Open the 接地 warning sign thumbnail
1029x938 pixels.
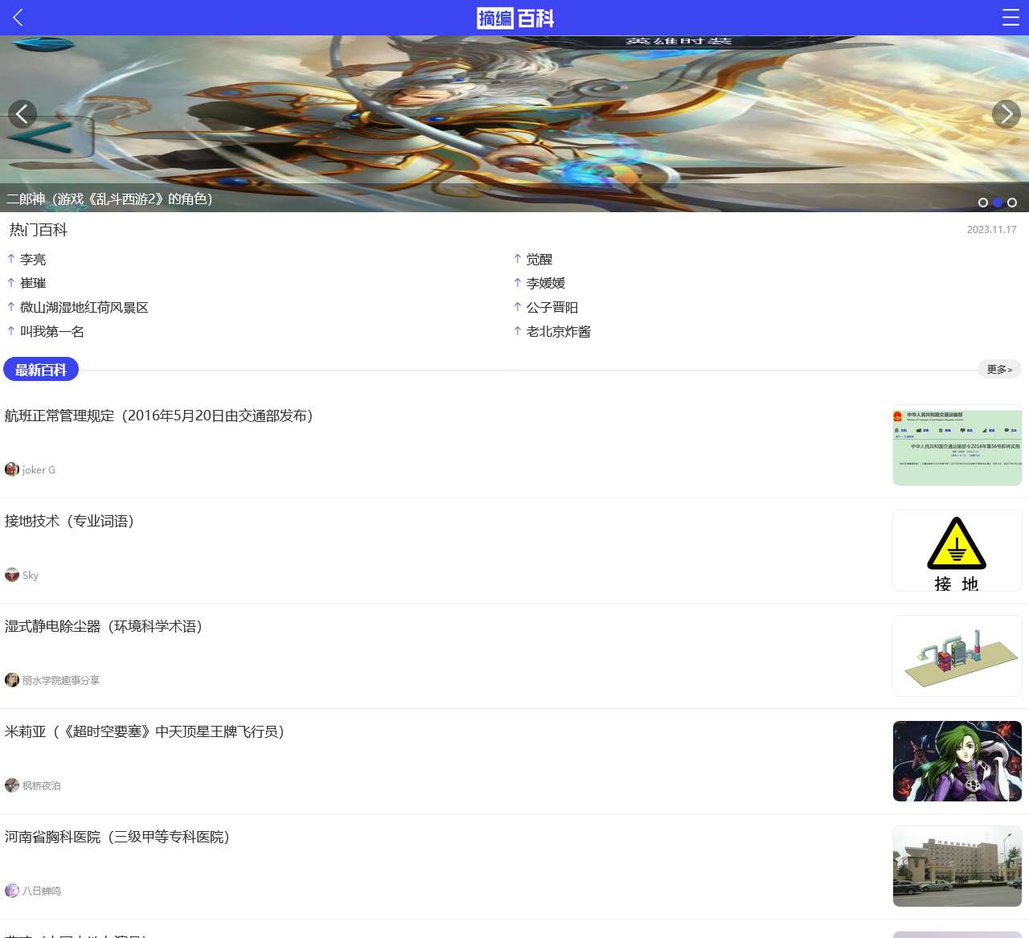click(x=957, y=551)
